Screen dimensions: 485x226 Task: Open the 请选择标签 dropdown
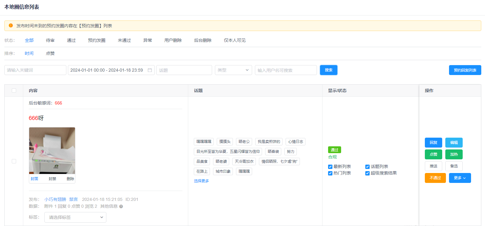pos(75,217)
